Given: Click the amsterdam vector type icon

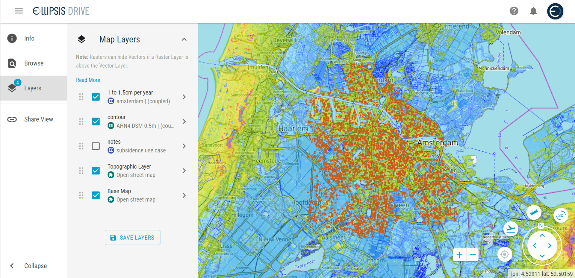Looking at the screenshot, I should [111, 101].
